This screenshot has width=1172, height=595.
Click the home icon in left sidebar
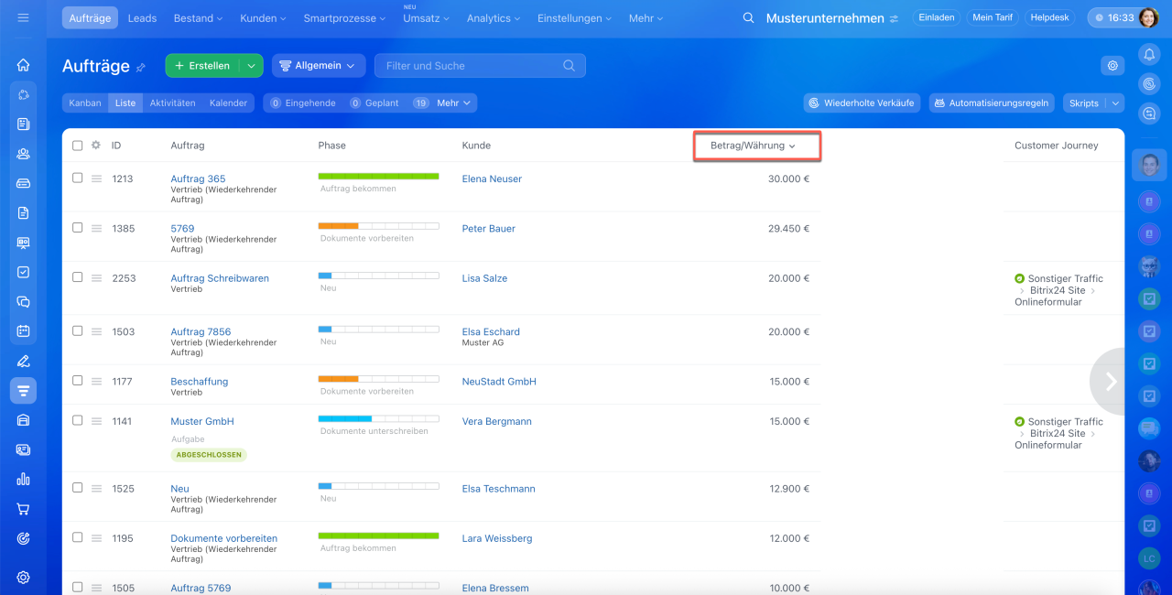(x=23, y=65)
